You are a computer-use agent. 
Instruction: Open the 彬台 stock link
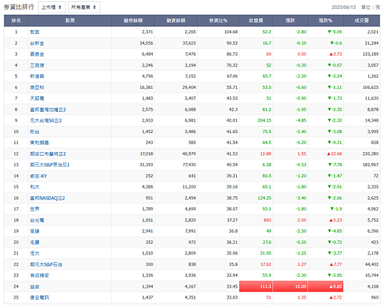[34, 132]
